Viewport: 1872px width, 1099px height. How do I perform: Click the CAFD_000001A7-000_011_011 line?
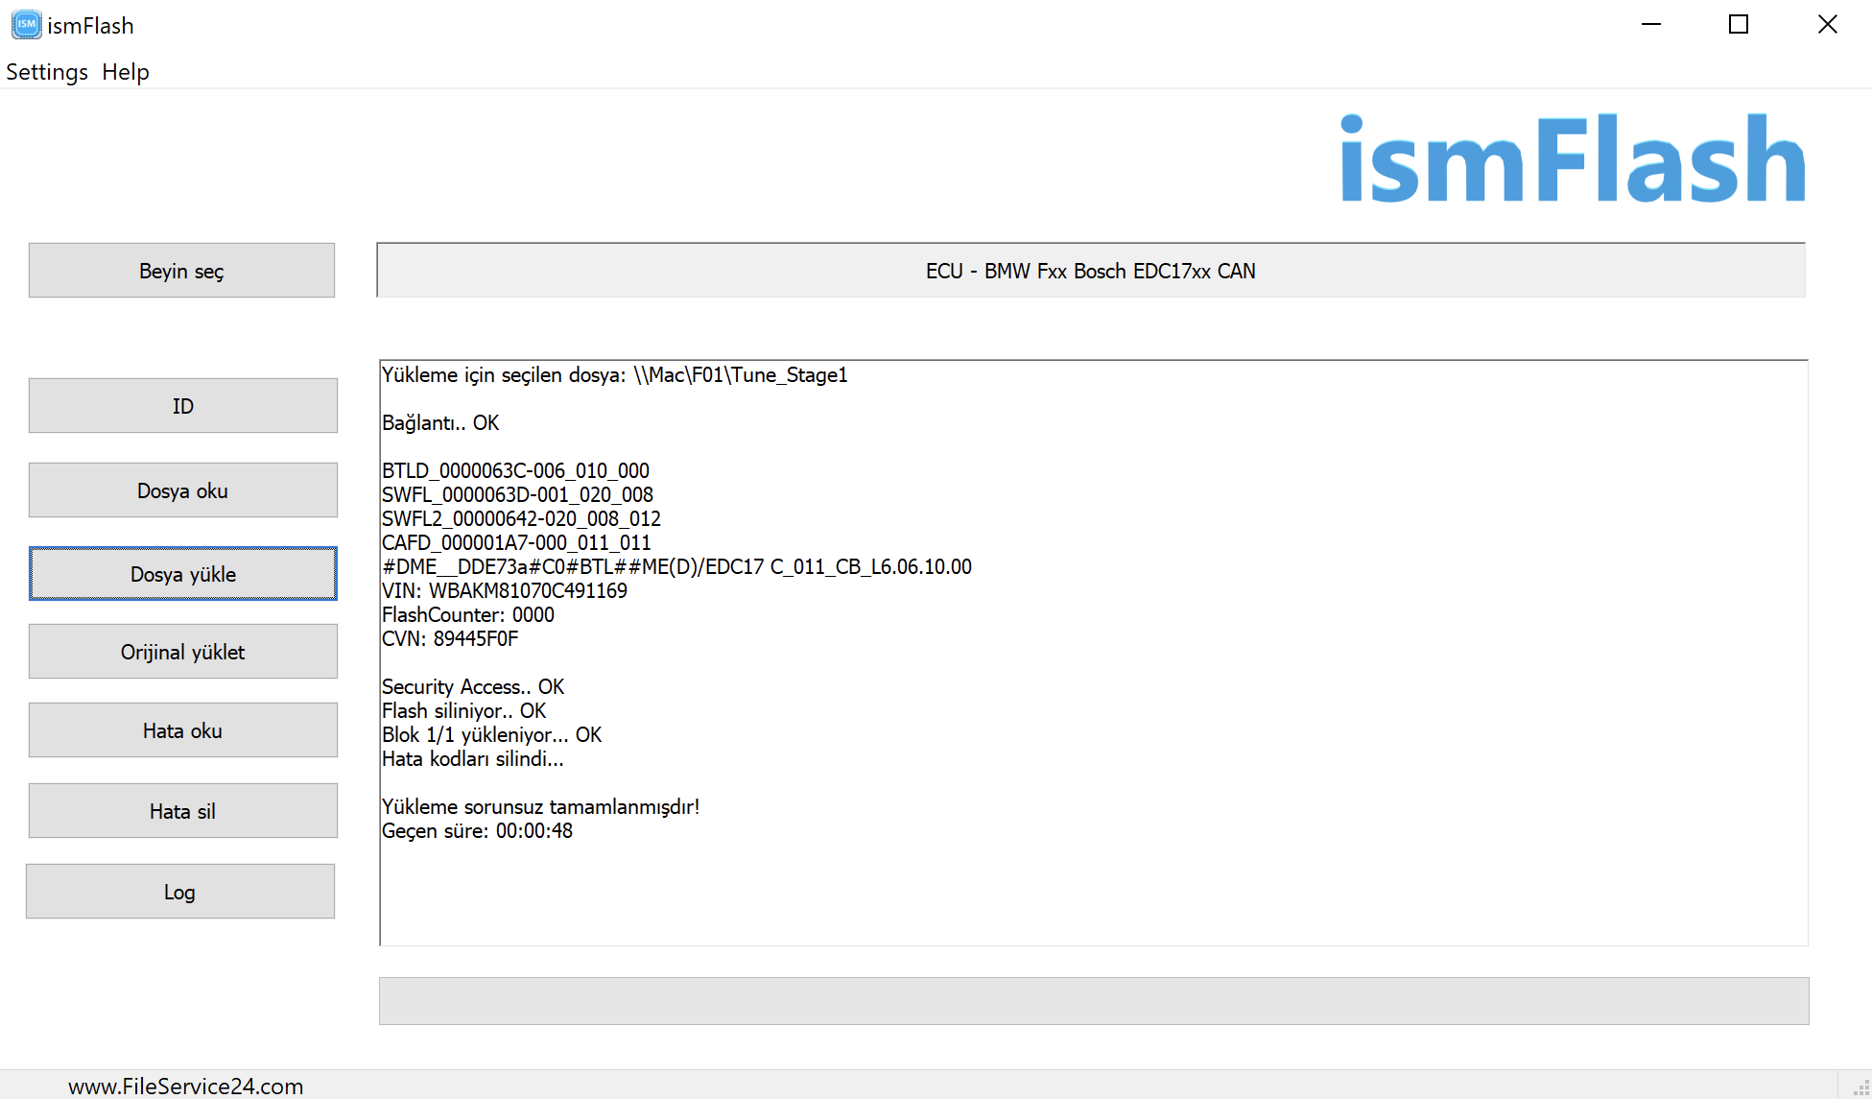517,543
